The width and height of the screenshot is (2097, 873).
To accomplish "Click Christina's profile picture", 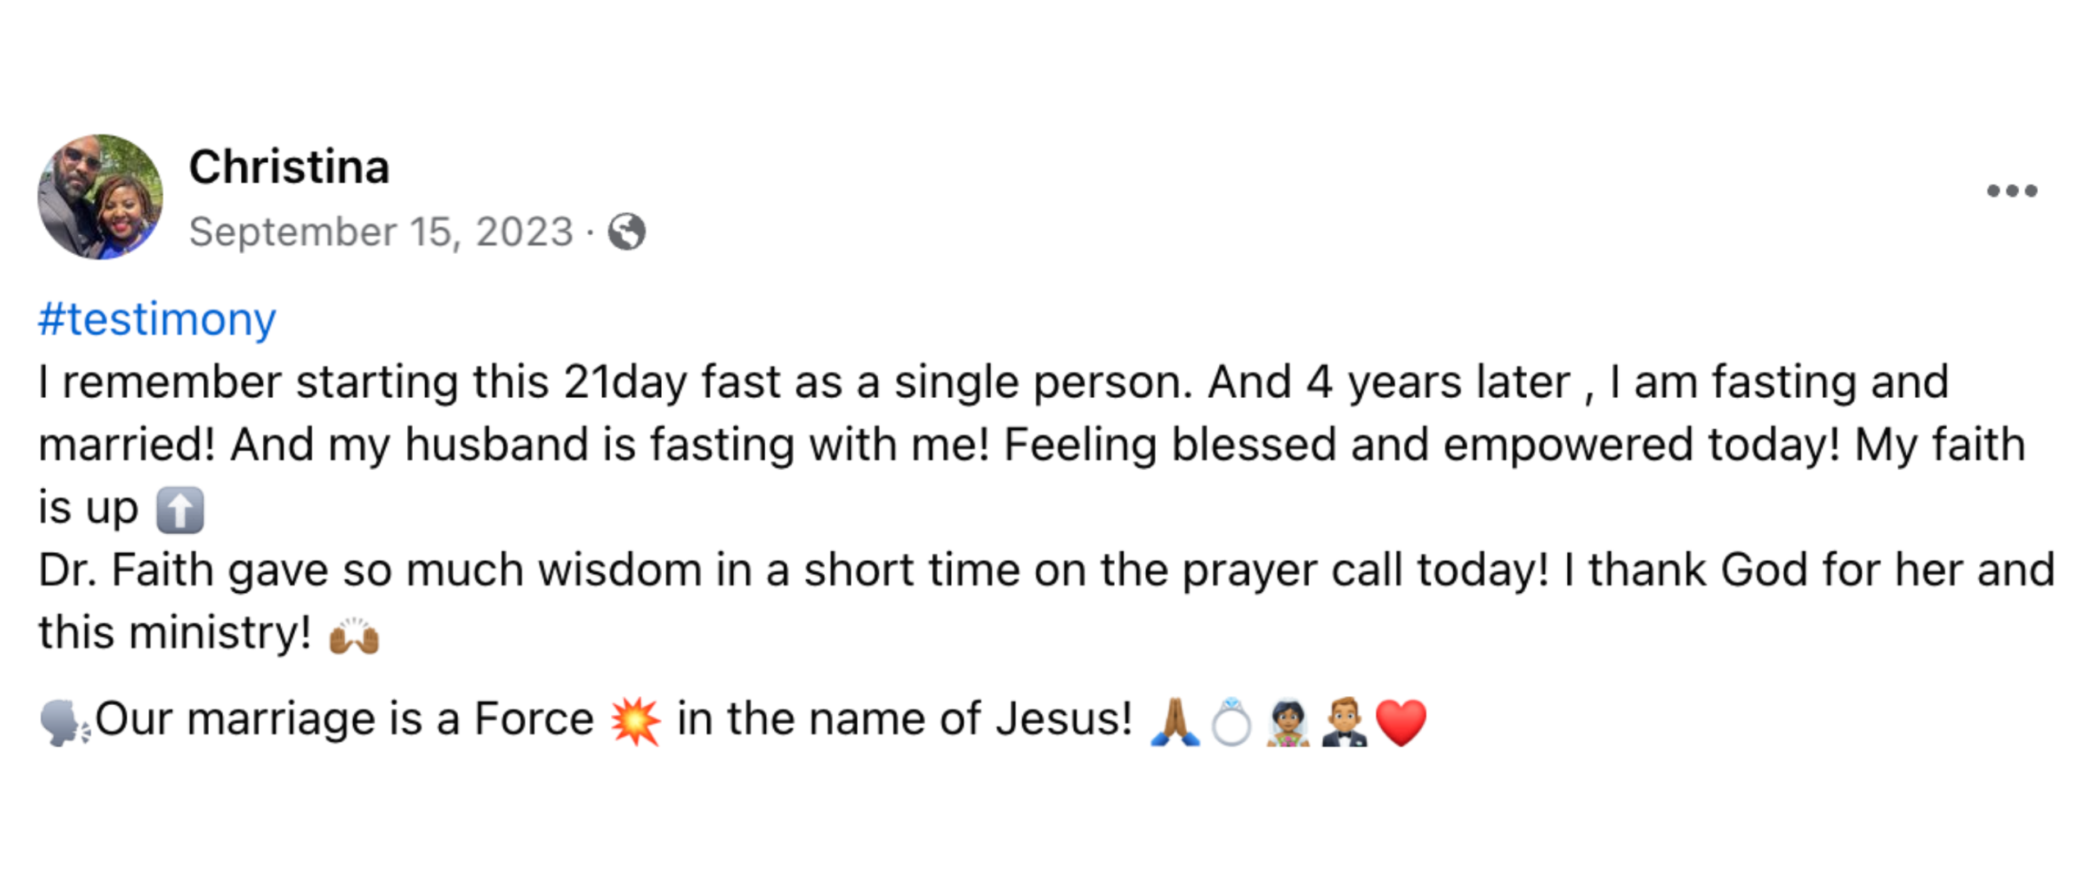I will pos(100,197).
